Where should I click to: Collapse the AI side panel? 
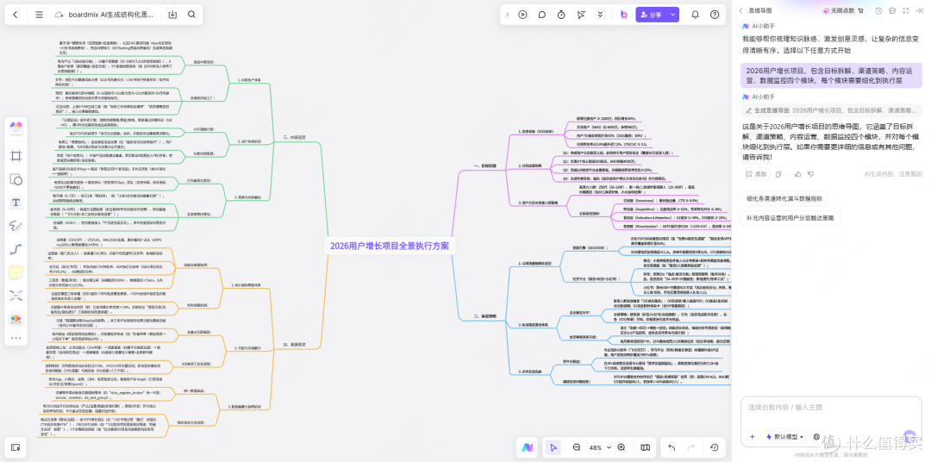click(x=920, y=10)
